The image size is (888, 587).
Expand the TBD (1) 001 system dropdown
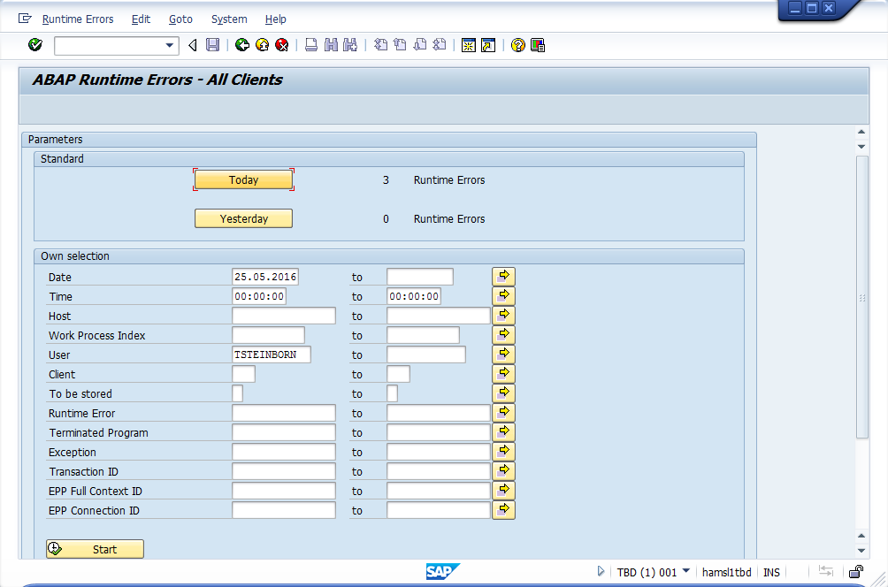pyautogui.click(x=686, y=572)
